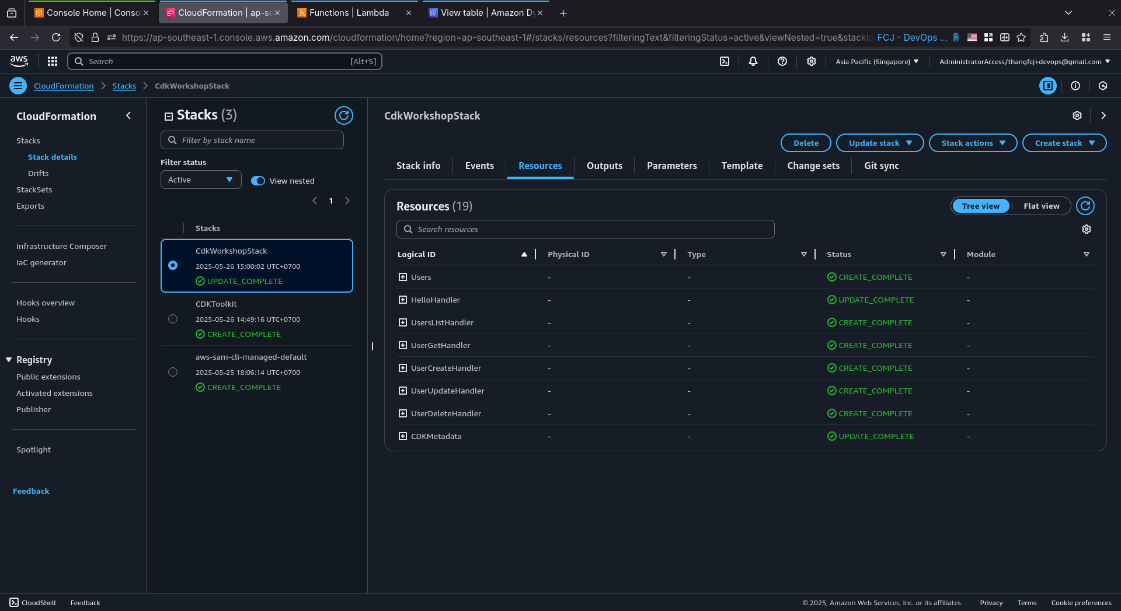Toggle the side navigation hamburger menu
The width and height of the screenshot is (1121, 611).
coord(18,86)
